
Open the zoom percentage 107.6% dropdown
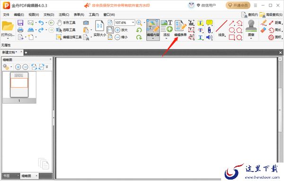click(133, 22)
